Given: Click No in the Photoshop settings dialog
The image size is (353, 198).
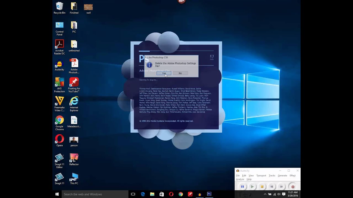Looking at the screenshot, I should click(180, 73).
